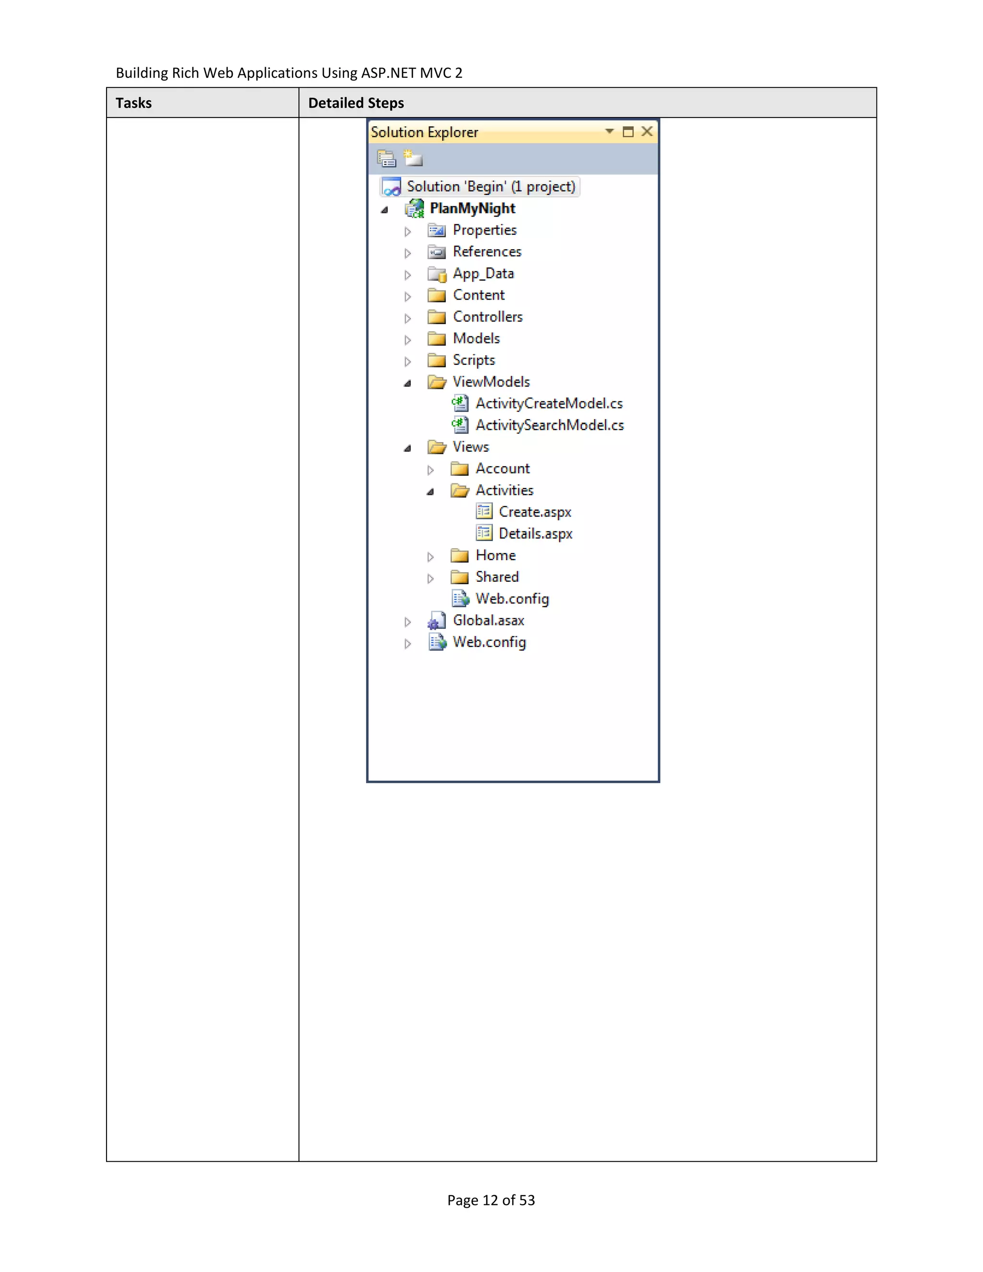Open the Solution Explorer window position dropdown

pos(610,131)
